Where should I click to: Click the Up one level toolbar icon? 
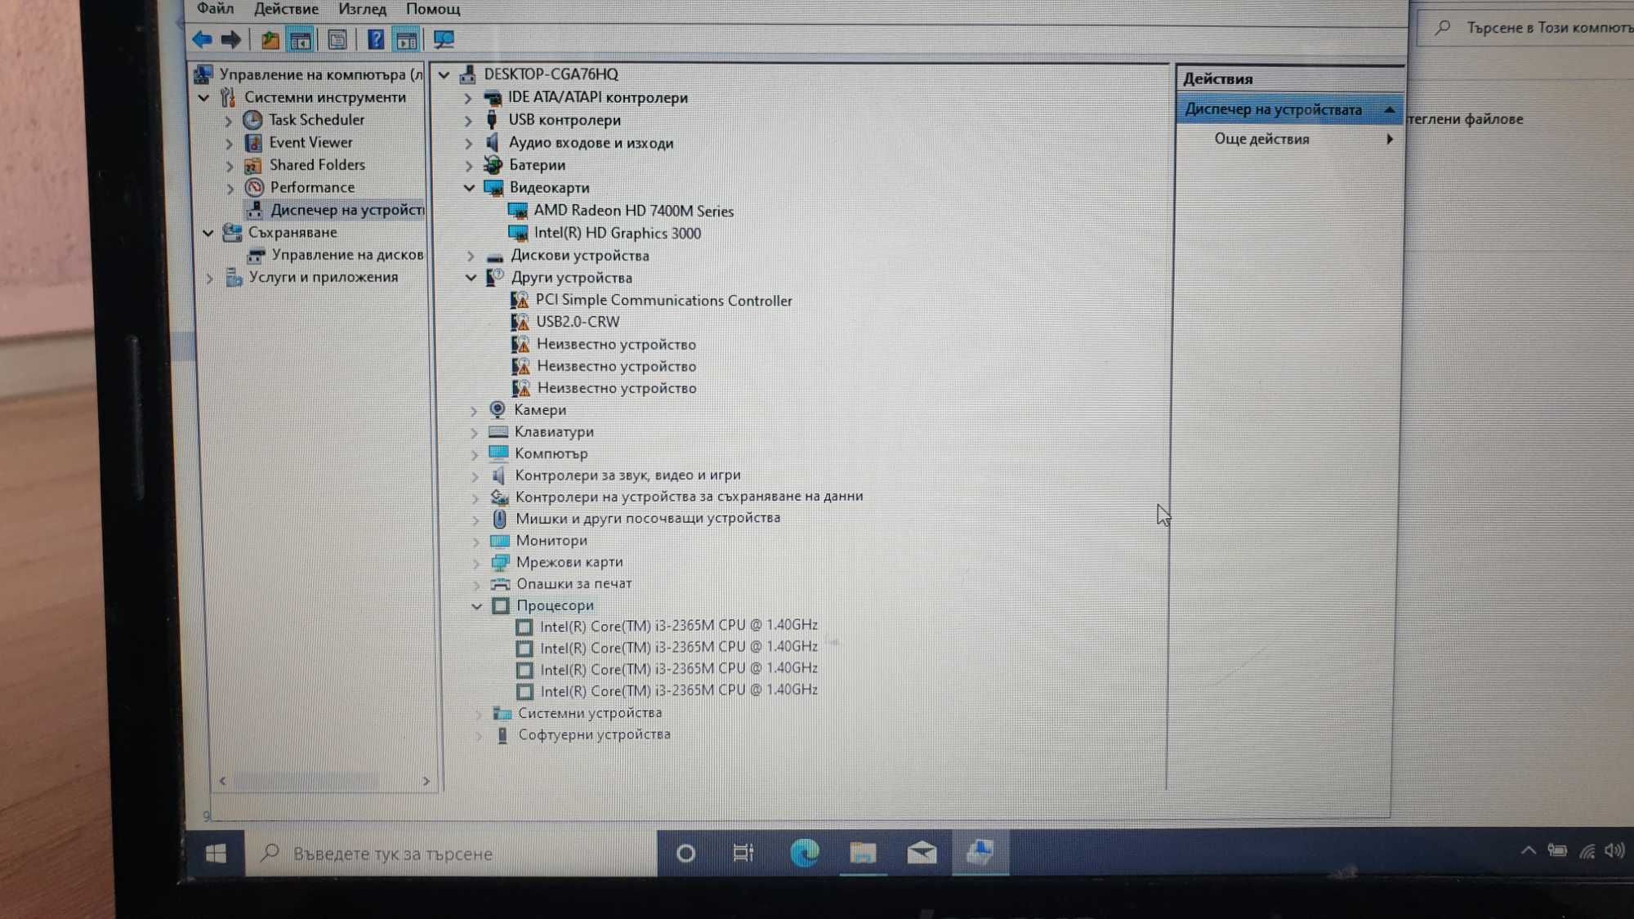[x=270, y=39]
